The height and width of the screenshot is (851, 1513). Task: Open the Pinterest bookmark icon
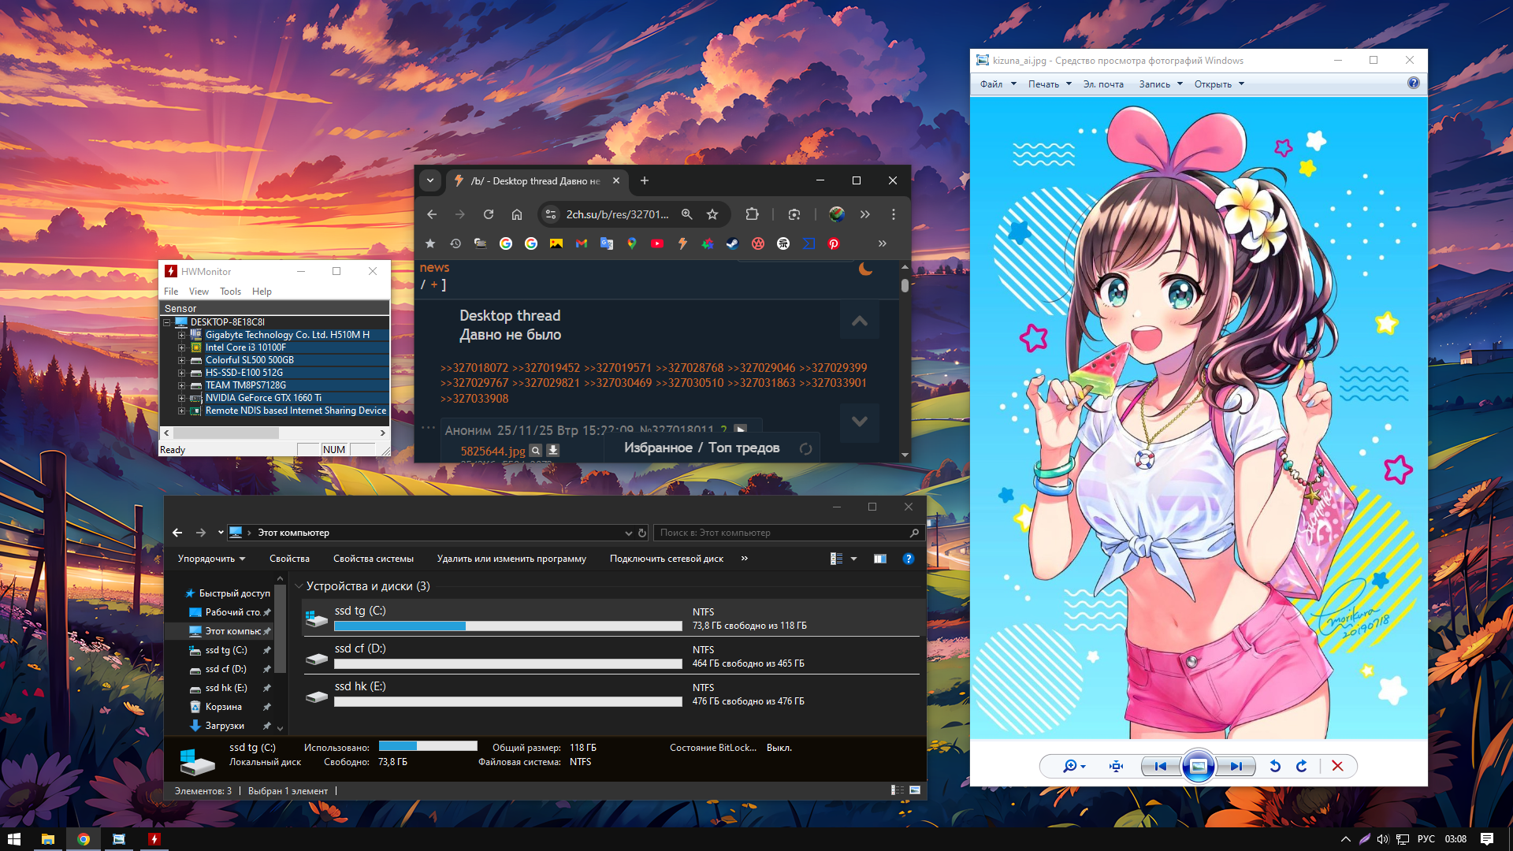834,243
